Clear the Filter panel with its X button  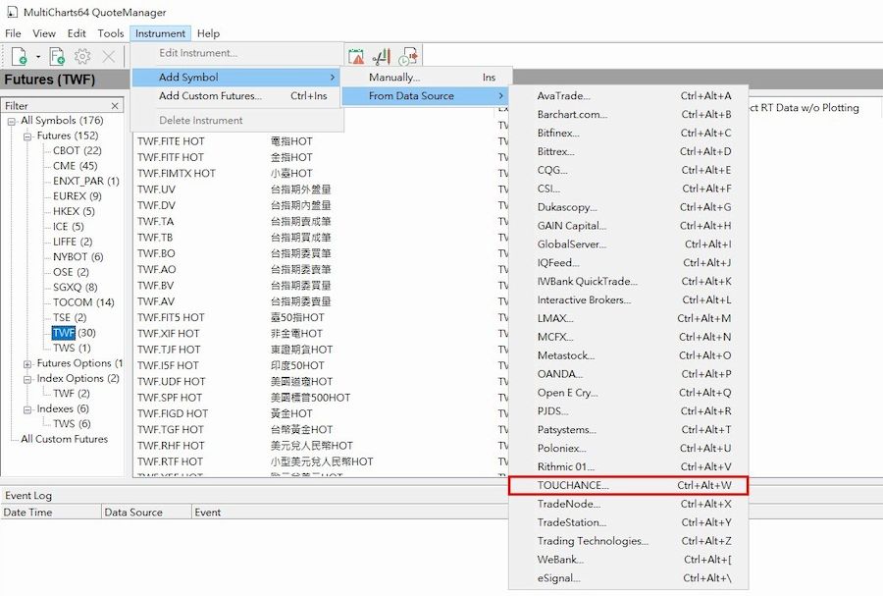click(115, 105)
